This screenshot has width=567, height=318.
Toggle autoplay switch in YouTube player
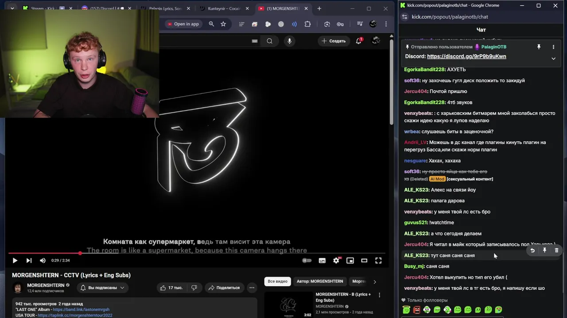307,261
